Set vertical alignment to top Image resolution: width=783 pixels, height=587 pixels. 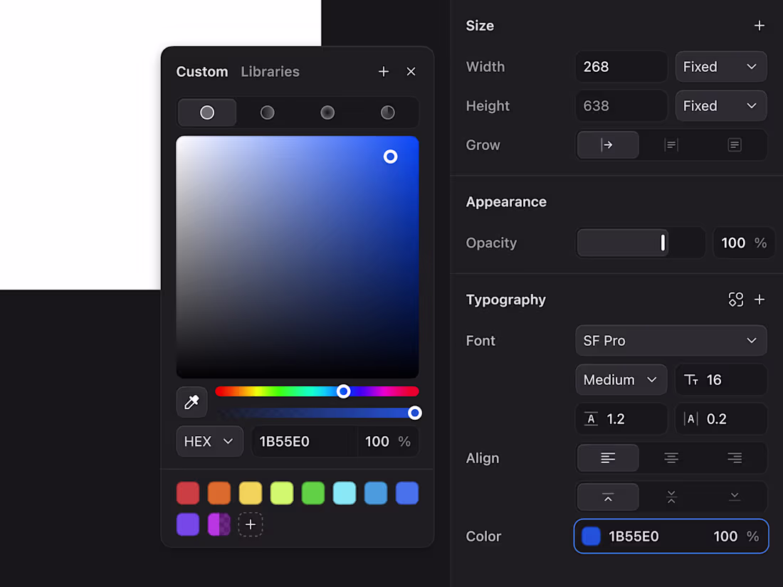click(608, 497)
